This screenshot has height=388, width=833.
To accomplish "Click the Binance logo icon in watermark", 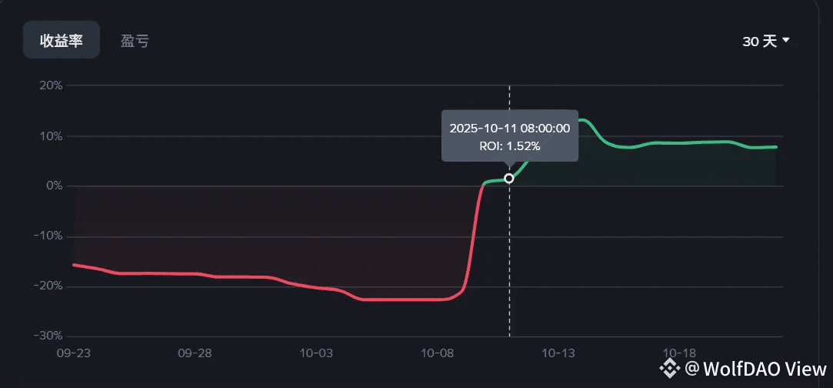I will tap(672, 369).
